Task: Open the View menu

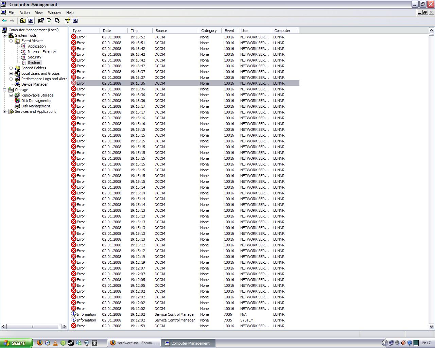Action: tap(39, 13)
